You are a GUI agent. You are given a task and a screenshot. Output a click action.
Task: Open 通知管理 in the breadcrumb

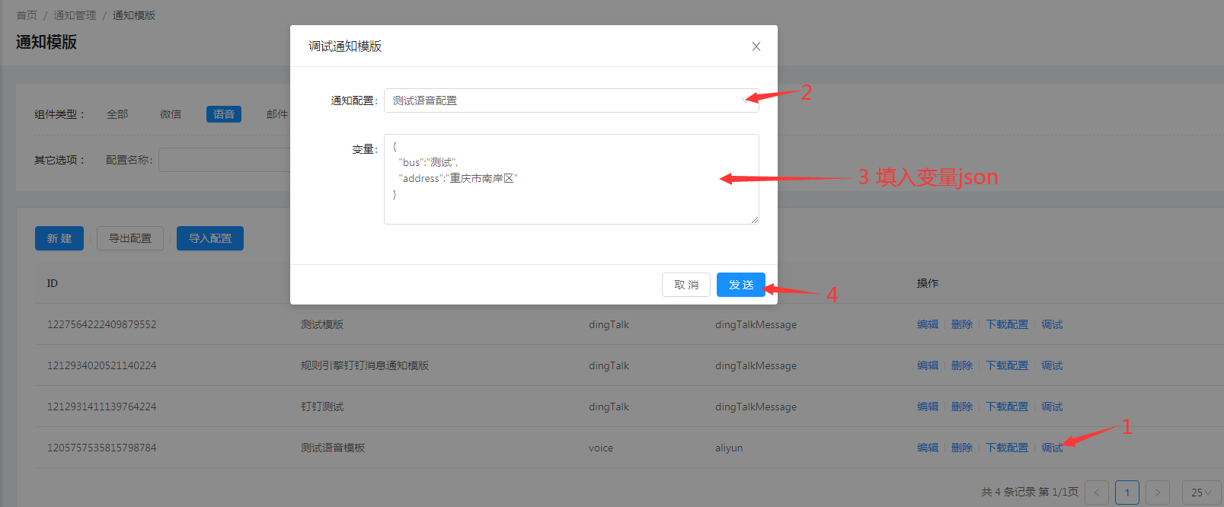click(x=75, y=15)
